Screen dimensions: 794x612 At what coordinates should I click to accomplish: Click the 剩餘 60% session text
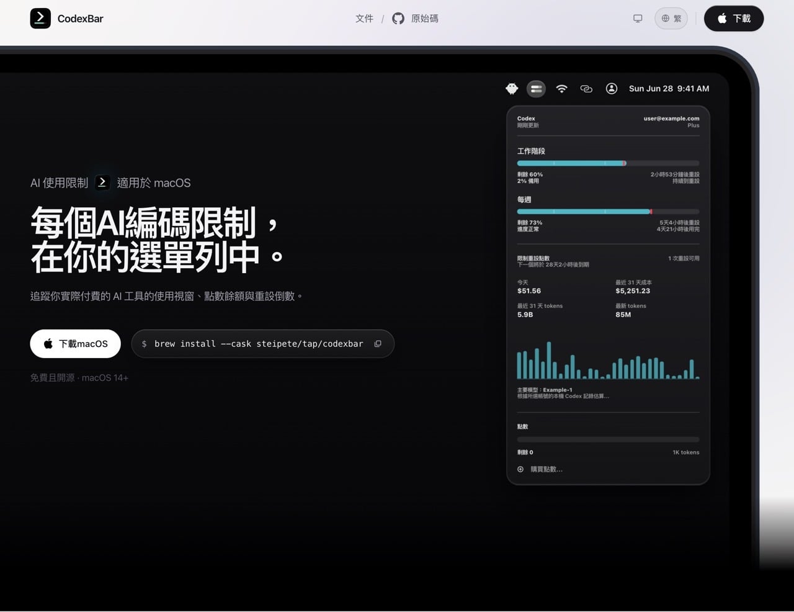tap(530, 174)
